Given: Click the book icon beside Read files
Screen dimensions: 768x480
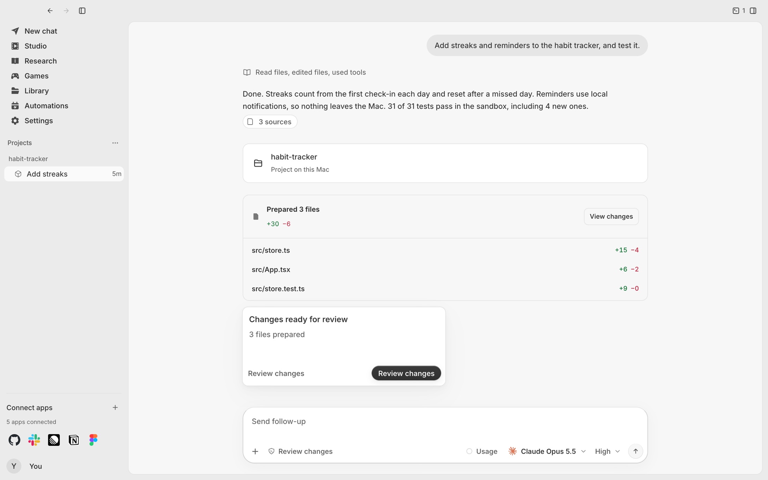Looking at the screenshot, I should (247, 72).
